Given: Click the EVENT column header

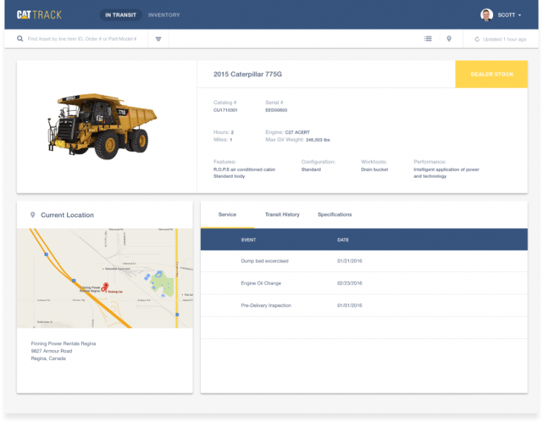Looking at the screenshot, I should click(x=248, y=239).
